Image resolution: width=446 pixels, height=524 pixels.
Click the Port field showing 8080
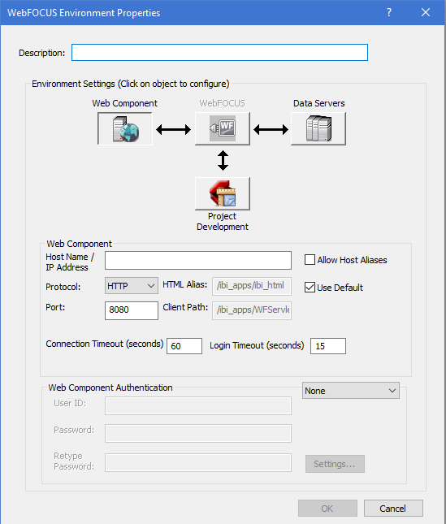coord(132,310)
